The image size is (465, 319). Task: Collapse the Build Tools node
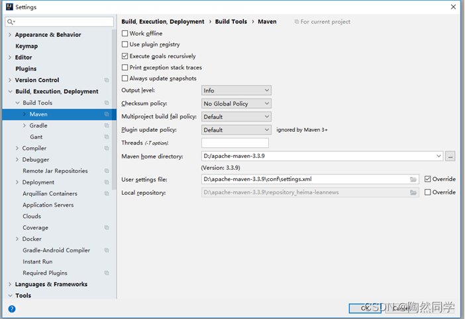[17, 103]
